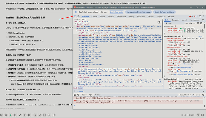The width and height of the screenshot is (206, 118).
Task: Click the paperclip attachment icon in chat
Action: pos(6,115)
